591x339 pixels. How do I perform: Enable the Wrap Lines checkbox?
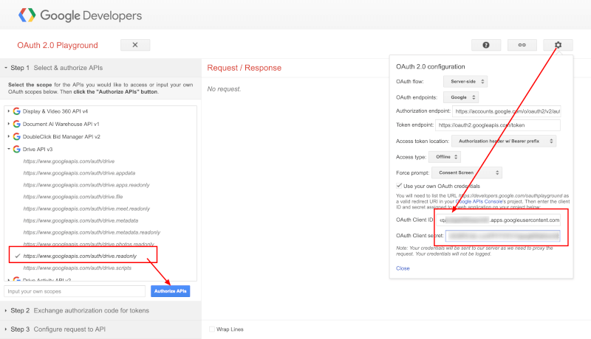coord(213,329)
